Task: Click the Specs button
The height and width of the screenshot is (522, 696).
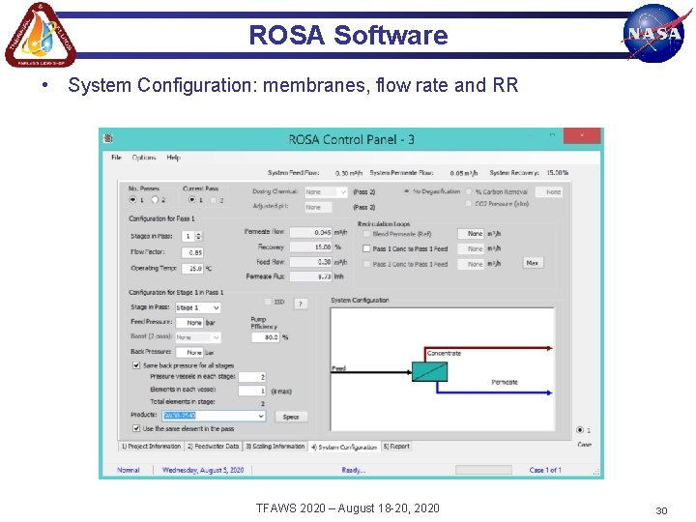Action: pos(291,417)
